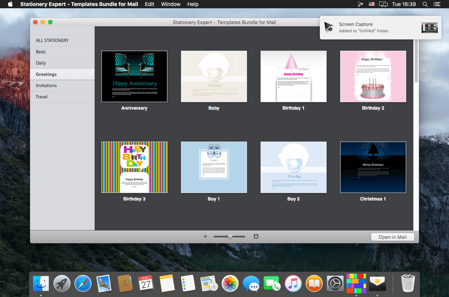Image resolution: width=449 pixels, height=297 pixels.
Task: Open the Stationery Expert application menu
Action: tap(79, 4)
